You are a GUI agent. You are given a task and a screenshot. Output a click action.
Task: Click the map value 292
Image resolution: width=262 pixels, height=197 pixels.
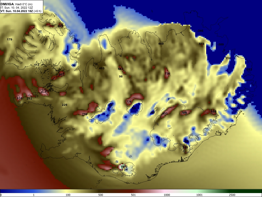(x=29, y=99)
